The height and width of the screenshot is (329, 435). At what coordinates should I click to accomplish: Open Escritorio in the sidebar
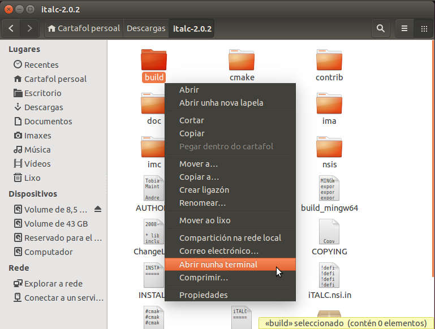(37, 93)
